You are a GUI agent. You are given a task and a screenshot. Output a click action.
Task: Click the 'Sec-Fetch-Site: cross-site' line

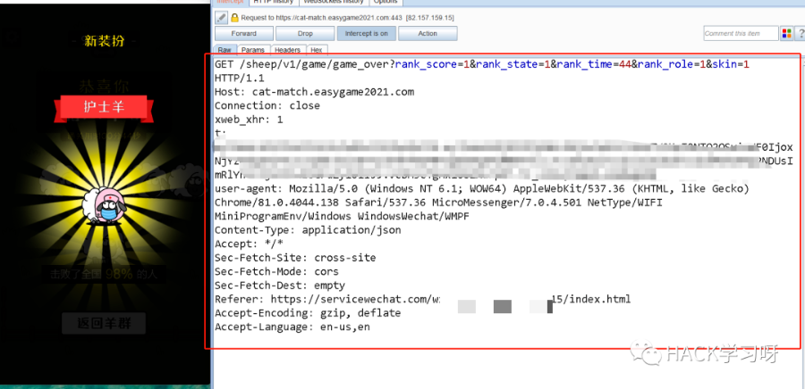(295, 258)
